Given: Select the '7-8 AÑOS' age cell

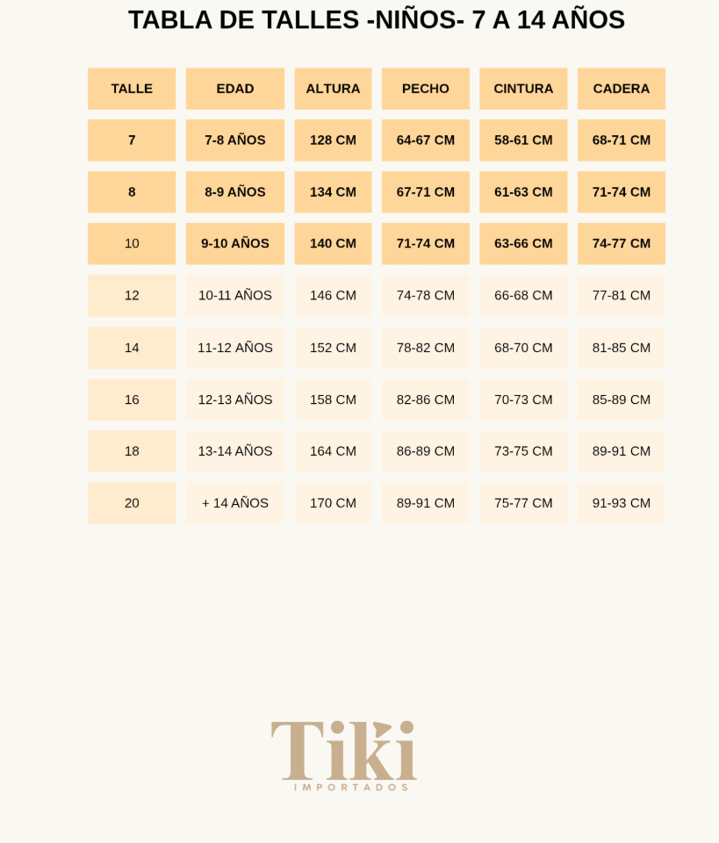Looking at the screenshot, I should (235, 140).
